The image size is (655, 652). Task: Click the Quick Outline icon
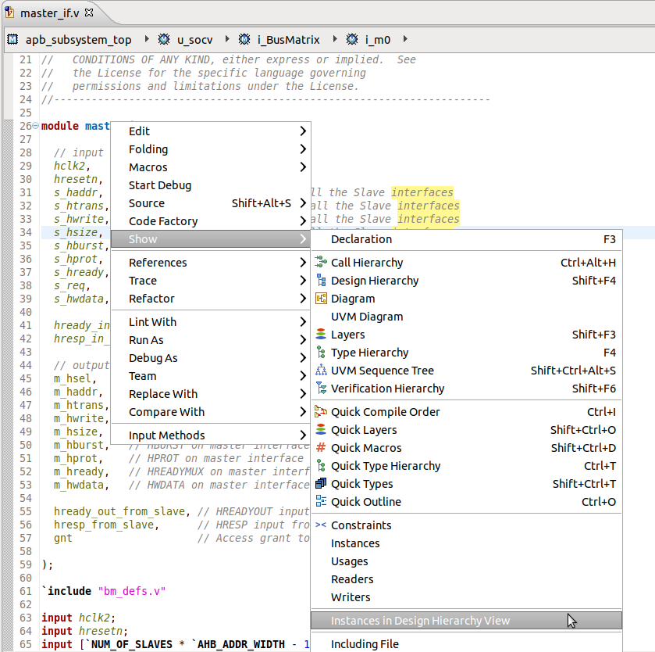(320, 501)
